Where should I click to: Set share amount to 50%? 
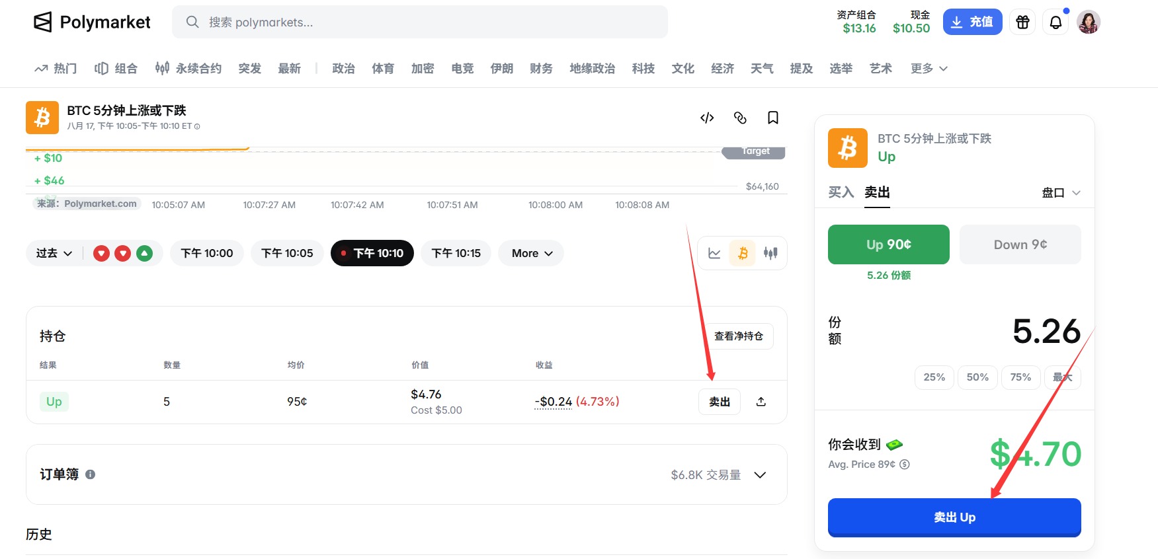coord(977,377)
